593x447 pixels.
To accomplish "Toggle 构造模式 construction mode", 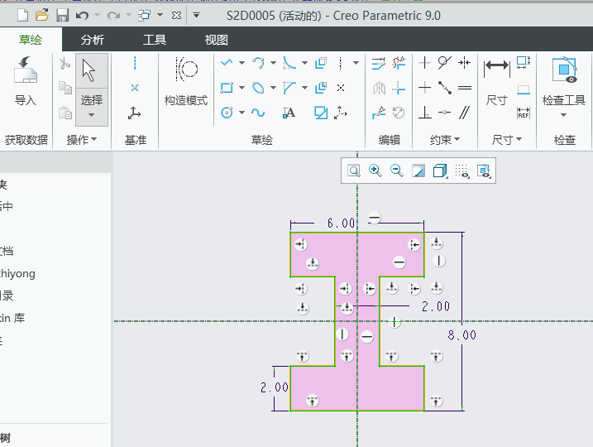I will pyautogui.click(x=186, y=81).
